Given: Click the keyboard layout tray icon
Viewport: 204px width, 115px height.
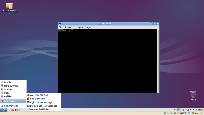Looking at the screenshot, I should [183, 110].
